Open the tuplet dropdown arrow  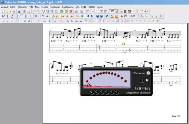pos(41,21)
